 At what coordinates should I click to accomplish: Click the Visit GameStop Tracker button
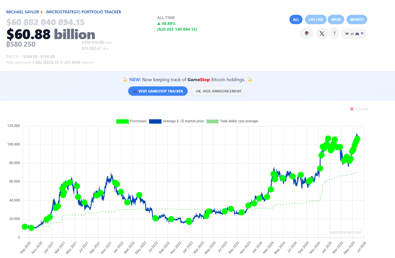158,91
